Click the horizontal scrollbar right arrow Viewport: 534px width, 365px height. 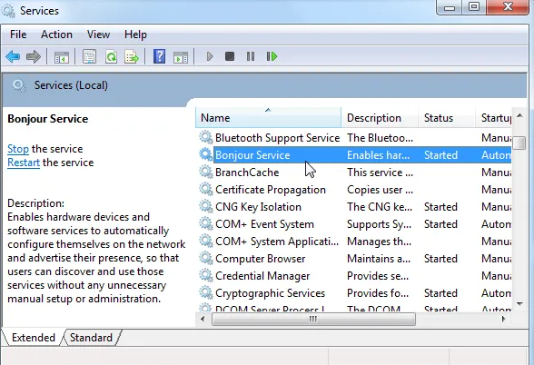pyautogui.click(x=504, y=319)
